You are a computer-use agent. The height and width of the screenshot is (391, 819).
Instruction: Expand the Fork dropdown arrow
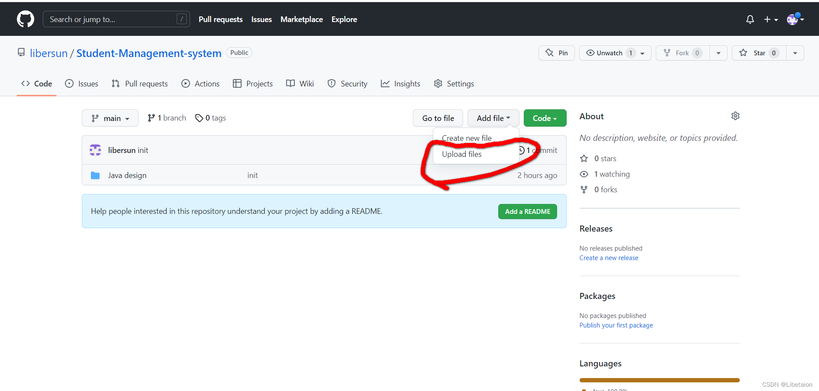[x=719, y=53]
